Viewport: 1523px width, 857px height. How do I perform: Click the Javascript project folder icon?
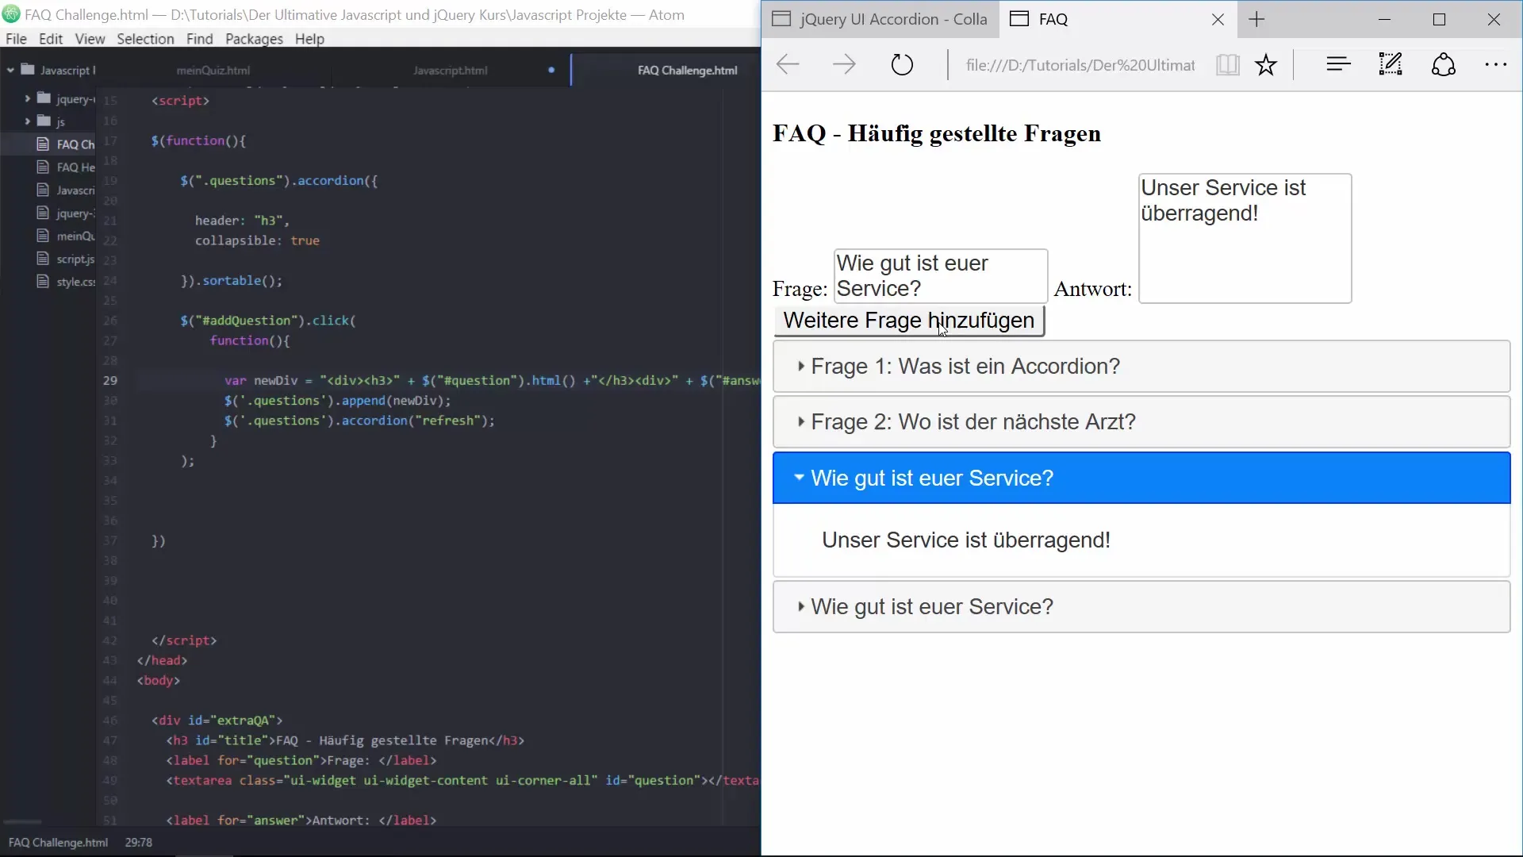(x=28, y=70)
